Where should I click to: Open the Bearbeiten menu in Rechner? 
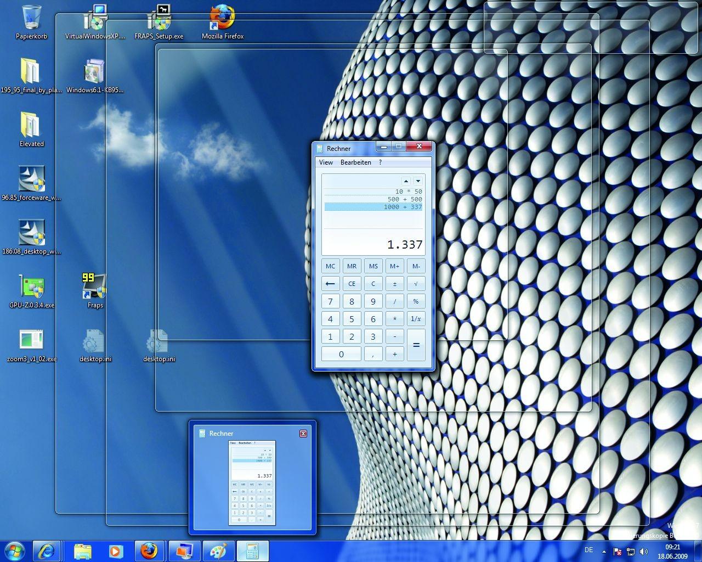coord(355,162)
